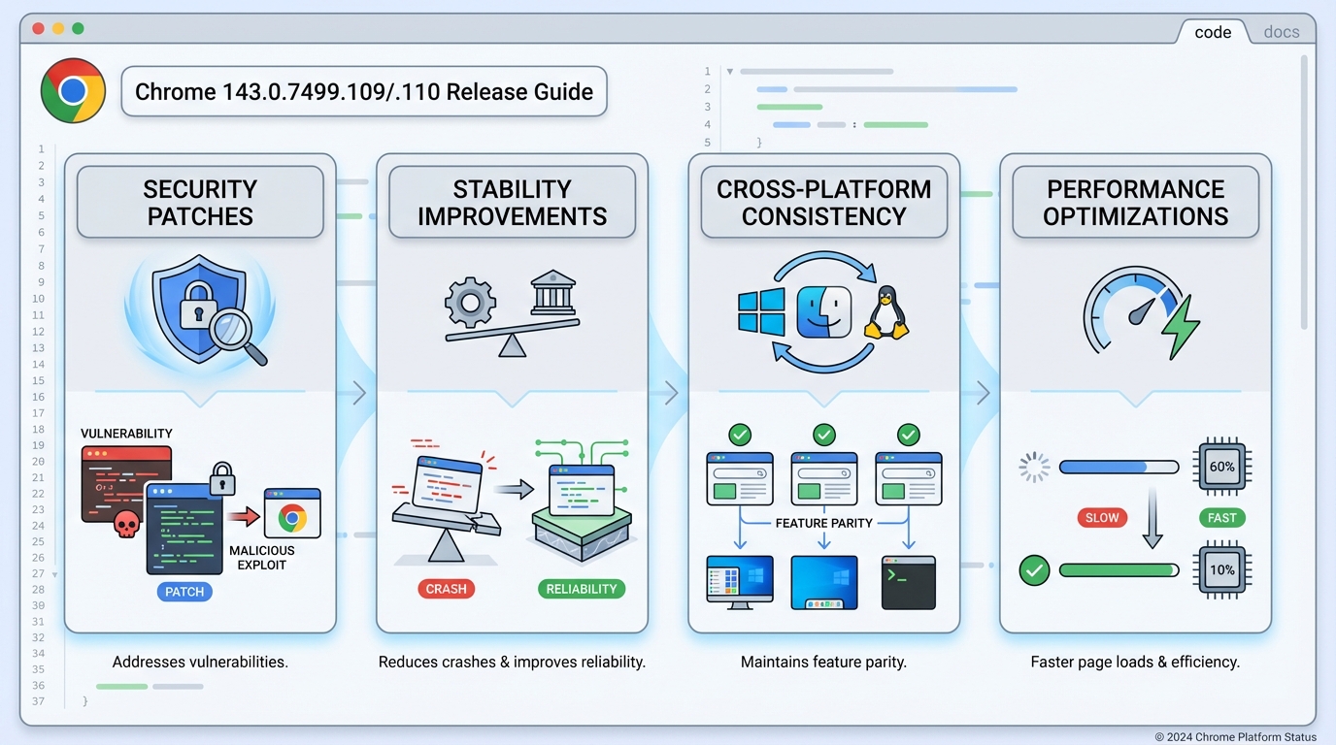
Task: Click green checkmark beside the fast progress bar
Action: 1034,570
